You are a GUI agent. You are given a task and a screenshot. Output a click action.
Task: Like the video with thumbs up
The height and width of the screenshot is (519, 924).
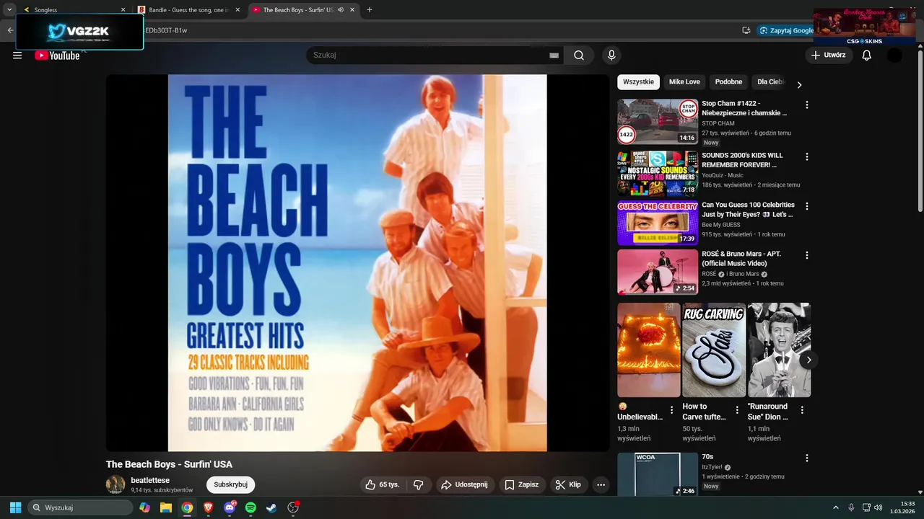(x=382, y=485)
